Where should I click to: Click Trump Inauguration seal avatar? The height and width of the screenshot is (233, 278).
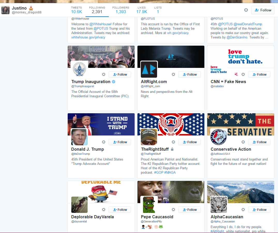point(79,69)
